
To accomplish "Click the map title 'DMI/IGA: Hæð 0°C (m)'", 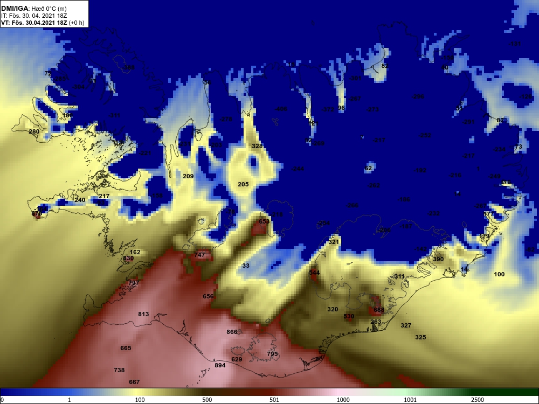I will coord(33,9).
